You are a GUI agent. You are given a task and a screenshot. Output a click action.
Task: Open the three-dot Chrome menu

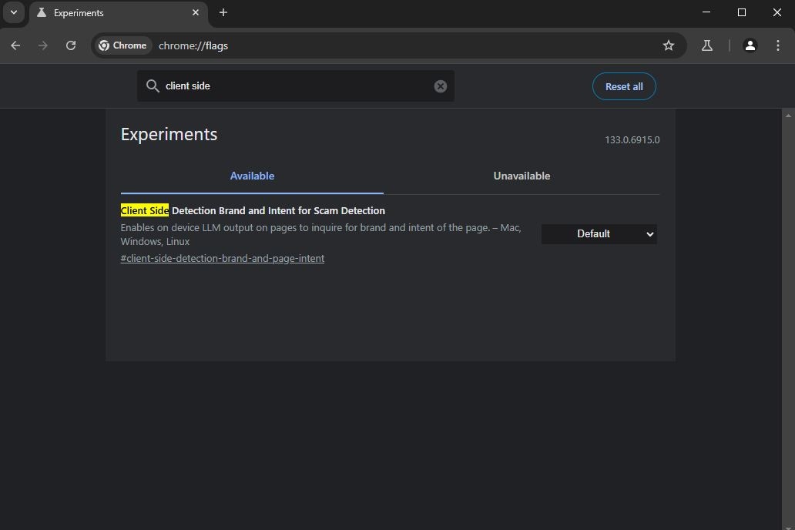777,45
